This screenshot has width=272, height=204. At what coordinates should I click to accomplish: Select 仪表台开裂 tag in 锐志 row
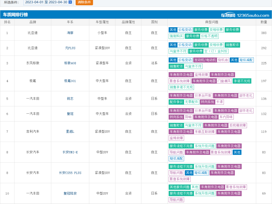(203, 95)
